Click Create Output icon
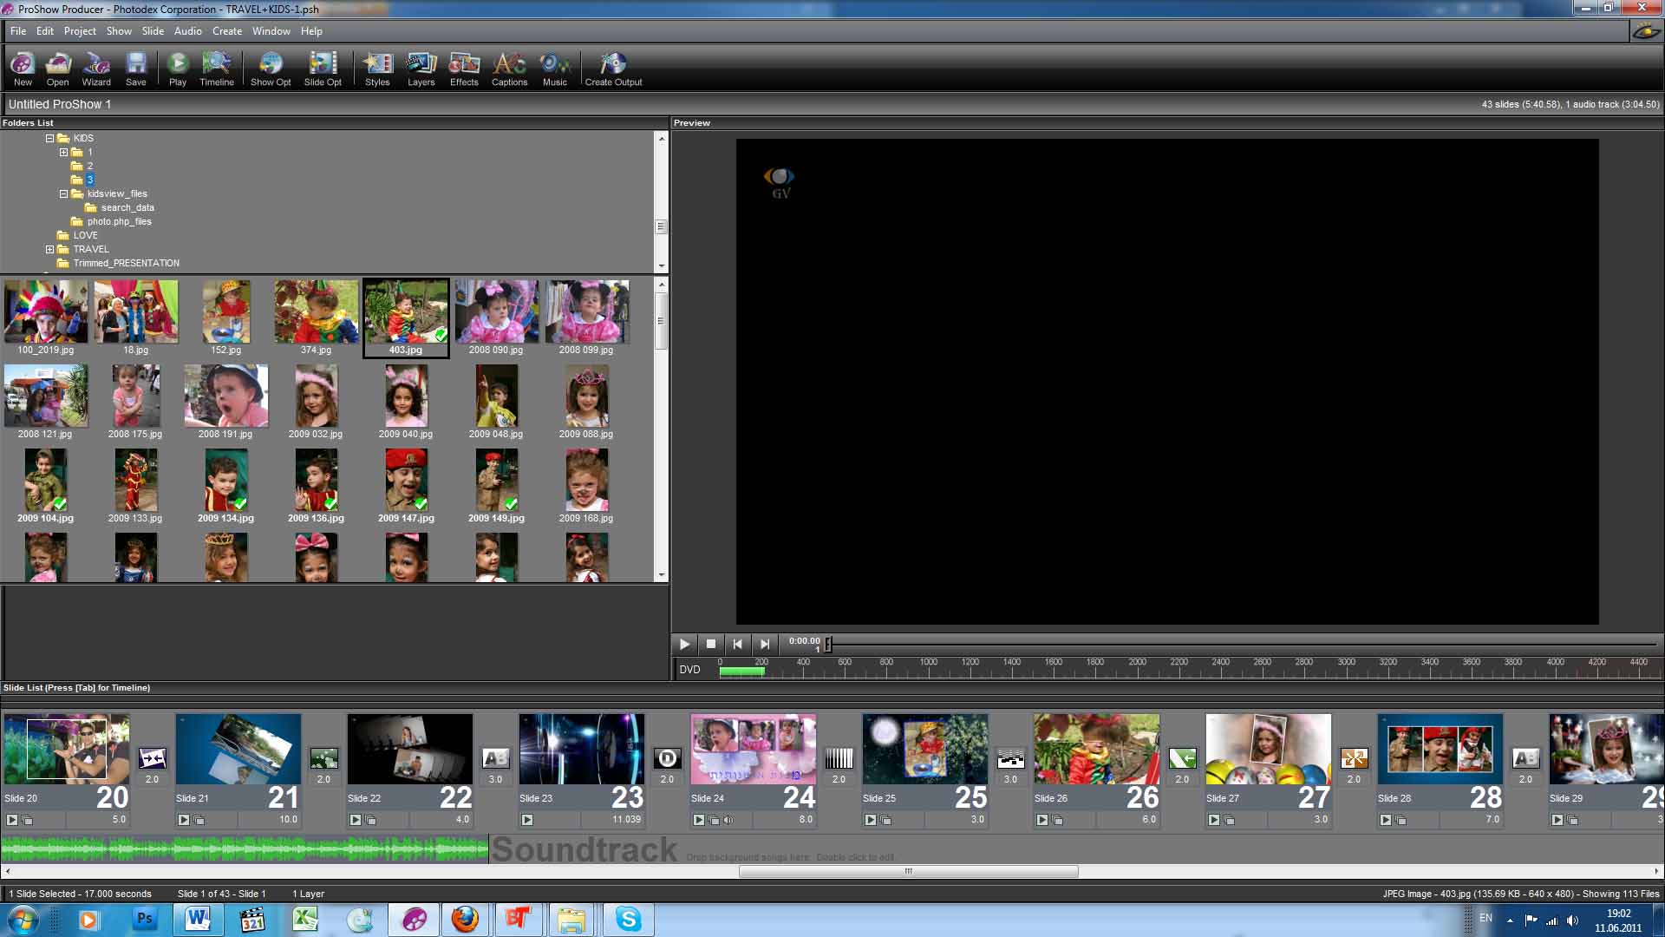Viewport: 1665px width, 937px height. tap(613, 69)
